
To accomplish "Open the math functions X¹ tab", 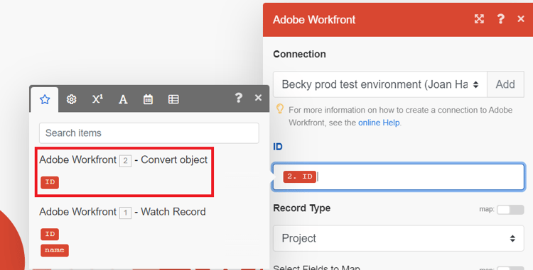I will coord(97,99).
